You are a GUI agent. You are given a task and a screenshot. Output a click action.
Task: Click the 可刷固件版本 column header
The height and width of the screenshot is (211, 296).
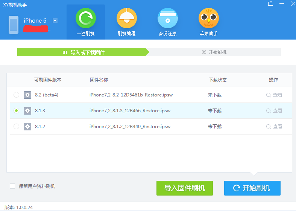[x=48, y=80]
